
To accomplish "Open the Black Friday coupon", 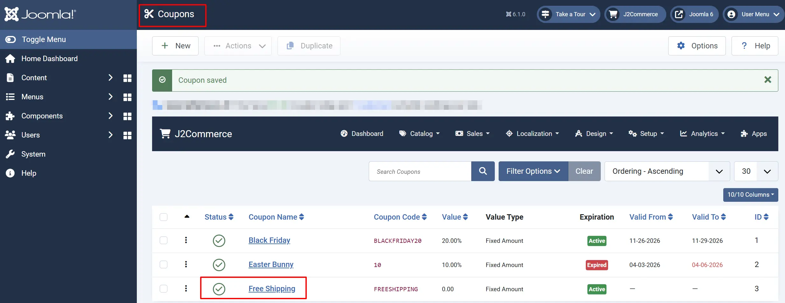I will (269, 240).
